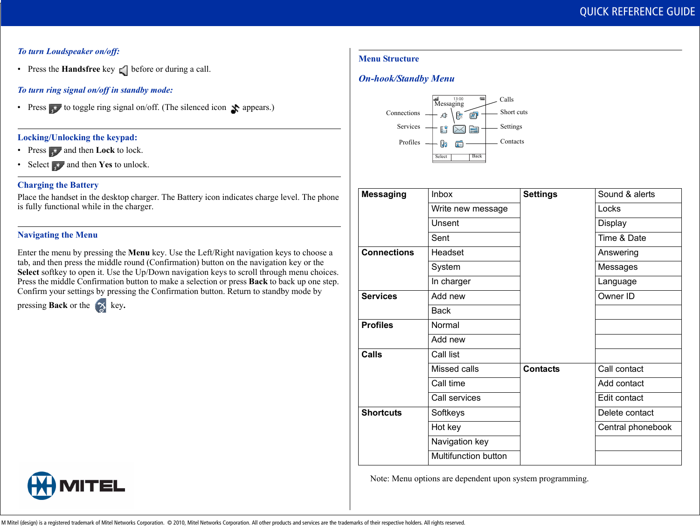Click the Services star icon

(x=444, y=129)
